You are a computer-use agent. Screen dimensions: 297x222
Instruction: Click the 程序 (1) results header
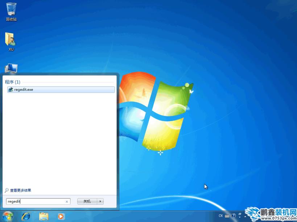[12, 82]
